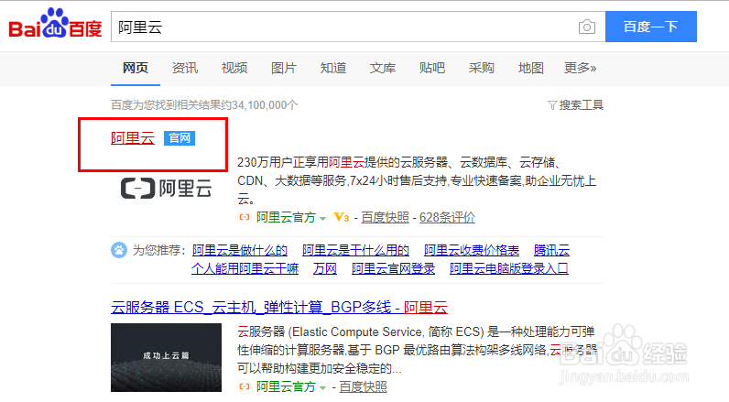Switch to the 资讯 tab
Viewport: 729px width, 402px height.
tap(185, 68)
